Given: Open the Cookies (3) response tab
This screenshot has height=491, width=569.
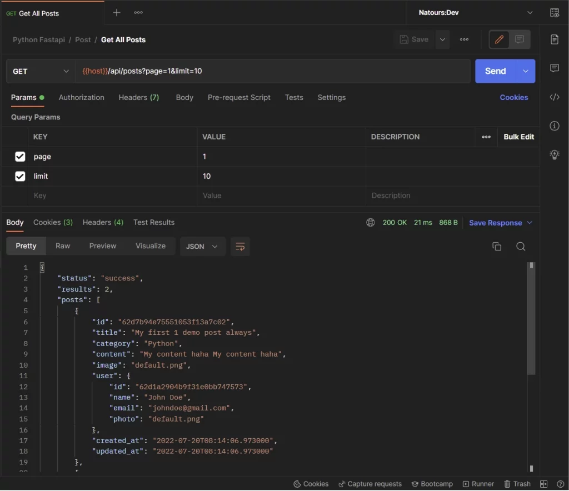Looking at the screenshot, I should [x=53, y=222].
